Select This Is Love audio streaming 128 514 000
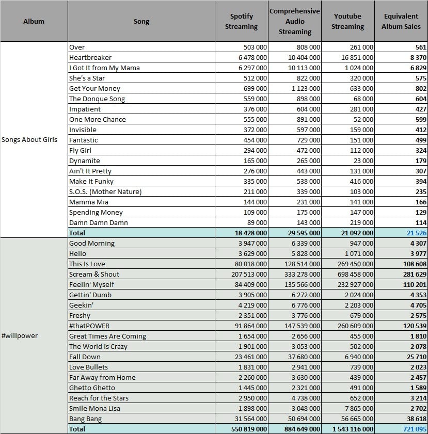Screen dimensions: 428x434 [x=295, y=264]
